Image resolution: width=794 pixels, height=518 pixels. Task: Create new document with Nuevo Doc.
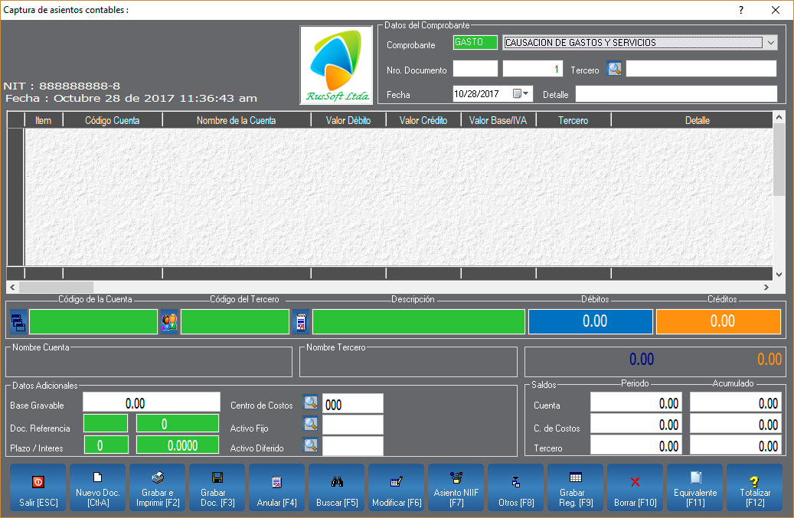[x=97, y=487]
